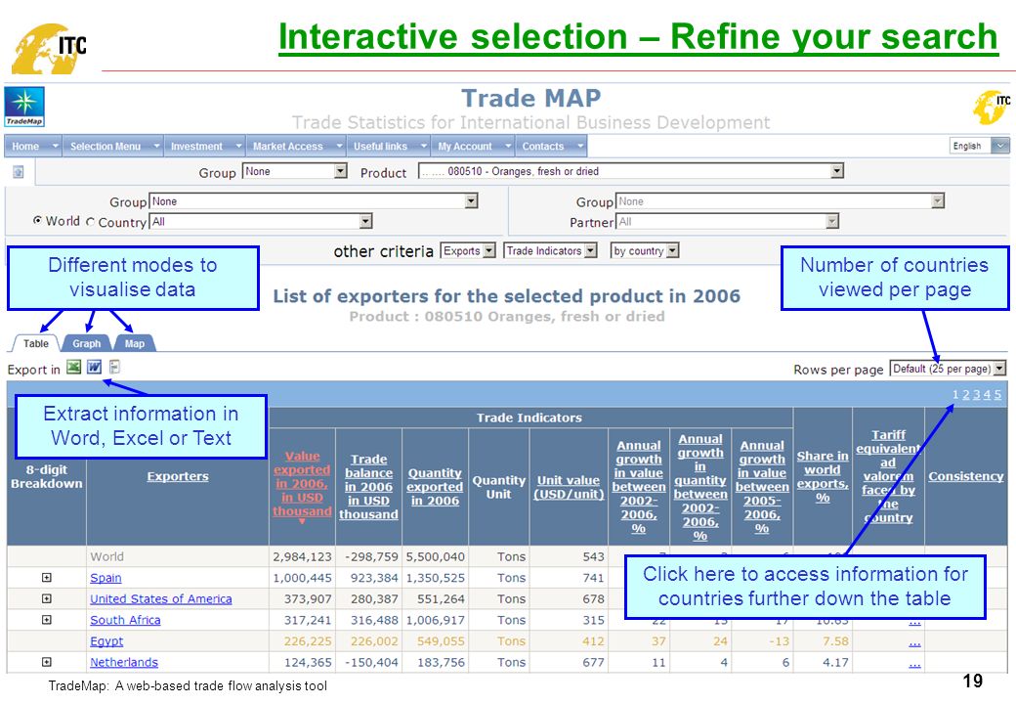The width and height of the screenshot is (1016, 704).
Task: Sort by Share in world exports column
Action: pyautogui.click(x=823, y=476)
